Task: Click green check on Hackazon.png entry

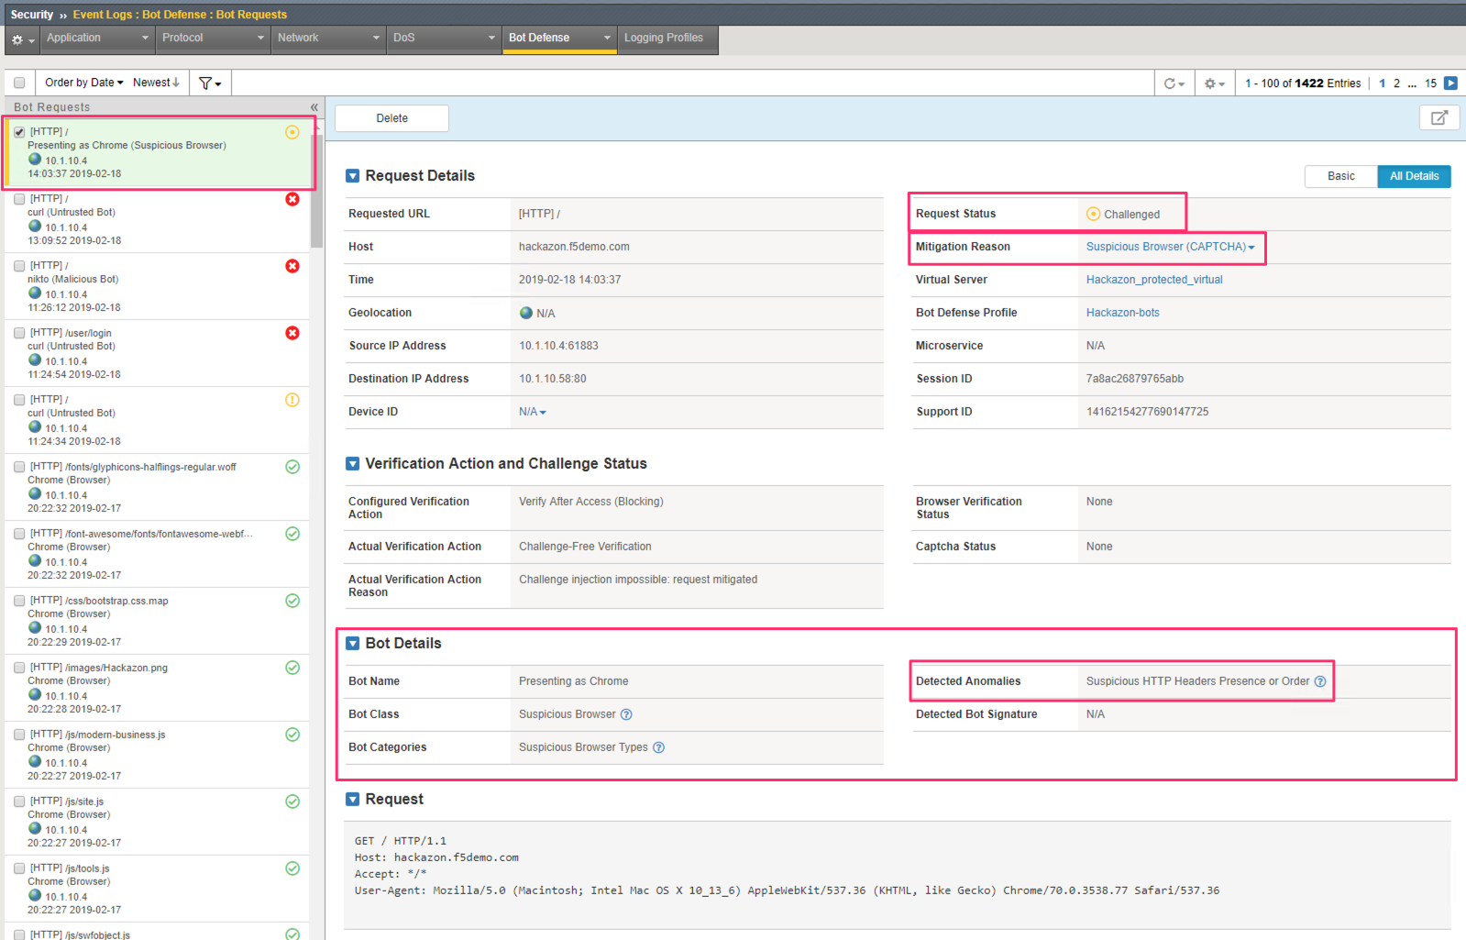Action: pyautogui.click(x=292, y=668)
